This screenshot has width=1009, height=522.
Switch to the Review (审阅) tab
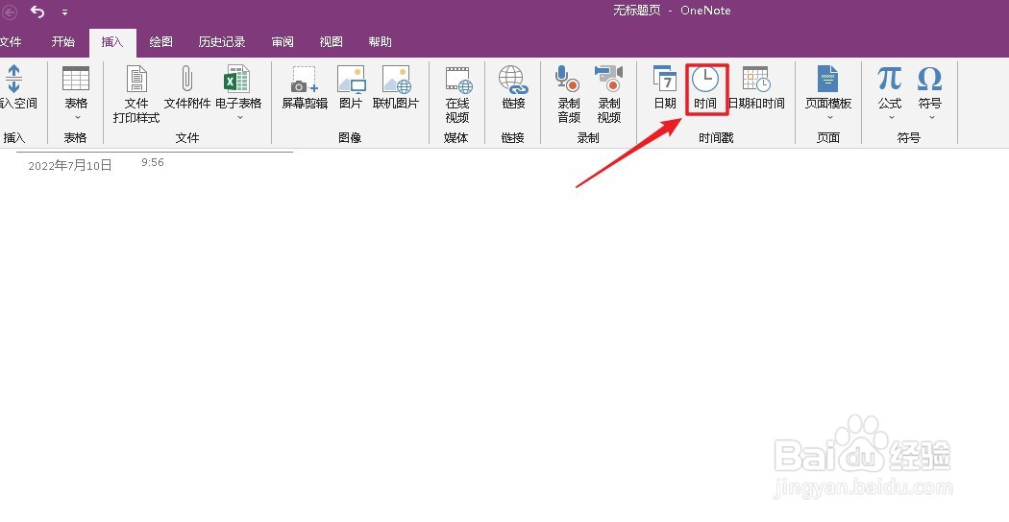[x=283, y=42]
